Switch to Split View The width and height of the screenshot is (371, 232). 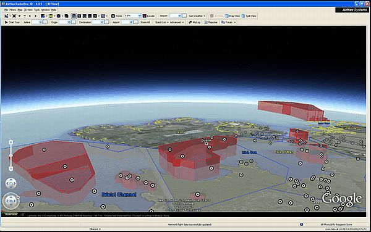click(x=249, y=16)
